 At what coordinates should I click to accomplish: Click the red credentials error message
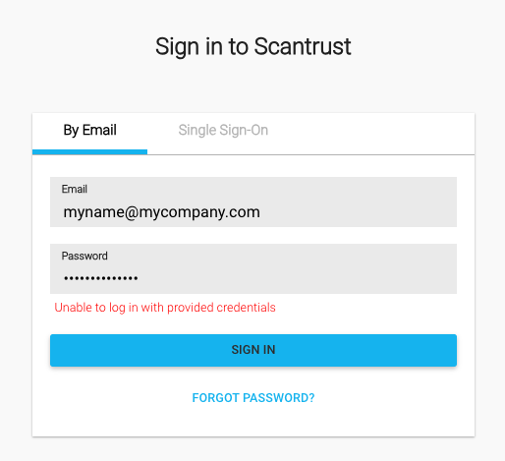point(165,308)
